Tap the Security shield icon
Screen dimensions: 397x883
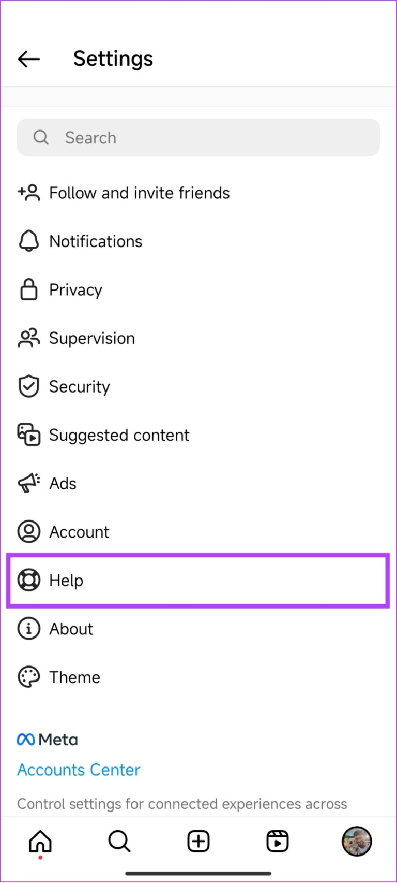(x=28, y=386)
